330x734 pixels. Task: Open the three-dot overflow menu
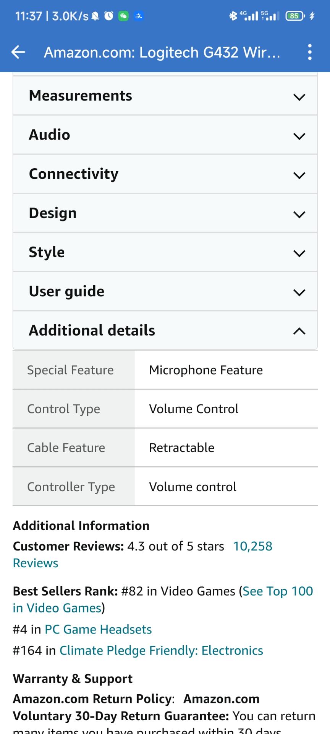(x=310, y=52)
